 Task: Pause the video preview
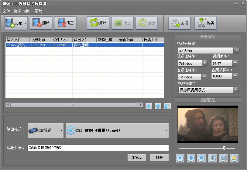tap(191, 158)
